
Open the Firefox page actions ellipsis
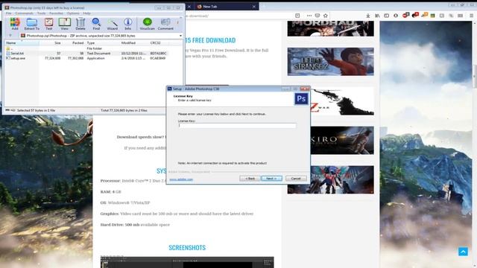[x=309, y=16]
